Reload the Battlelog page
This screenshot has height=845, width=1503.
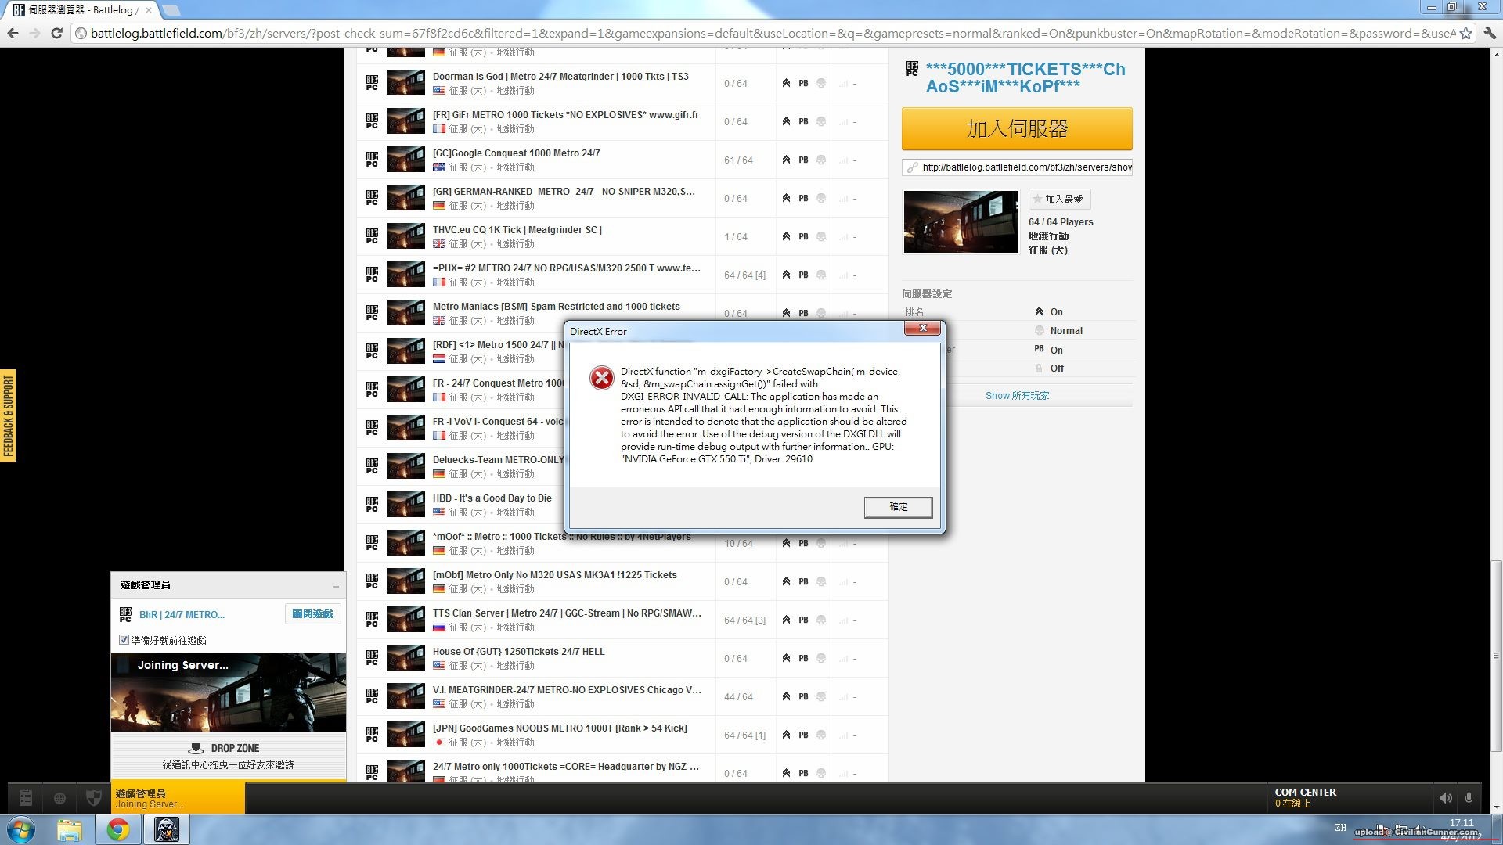point(56,33)
